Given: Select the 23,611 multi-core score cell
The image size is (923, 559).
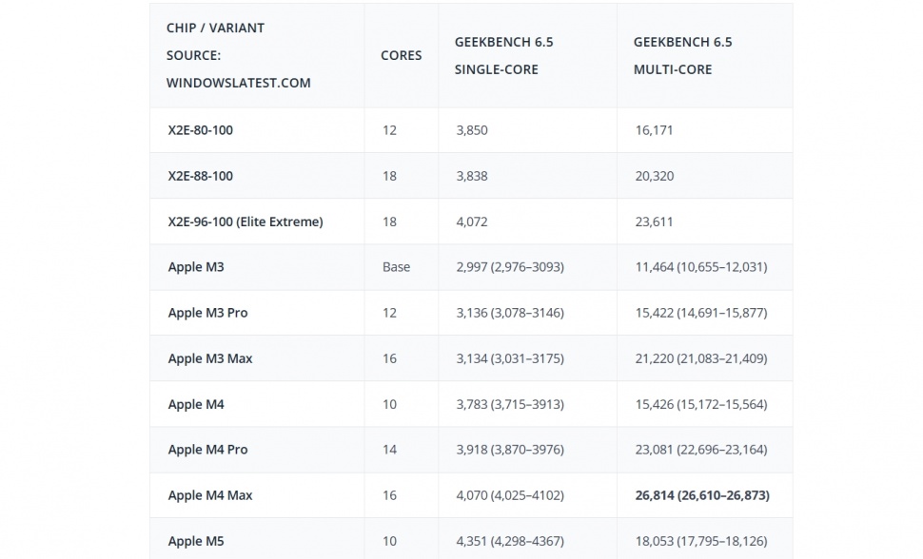Looking at the screenshot, I should pos(654,221).
